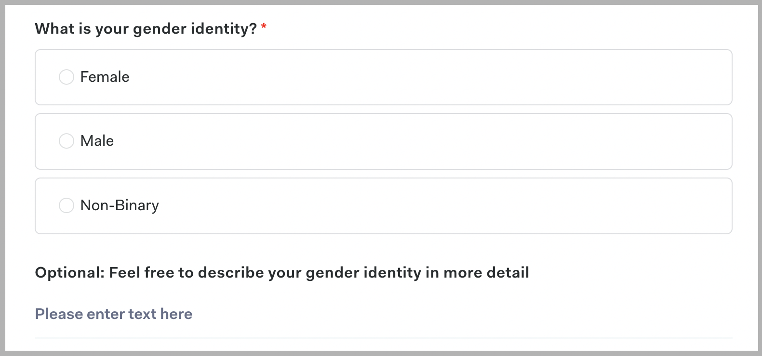
Task: Click the "What is your gender identity?" heading
Action: click(x=146, y=29)
